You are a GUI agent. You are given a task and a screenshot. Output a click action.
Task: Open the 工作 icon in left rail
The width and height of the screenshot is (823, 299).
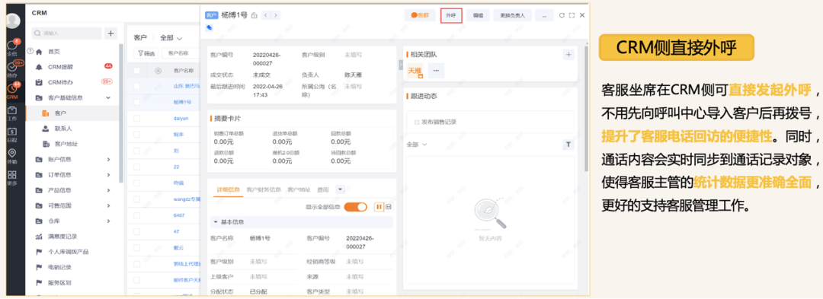(x=12, y=113)
